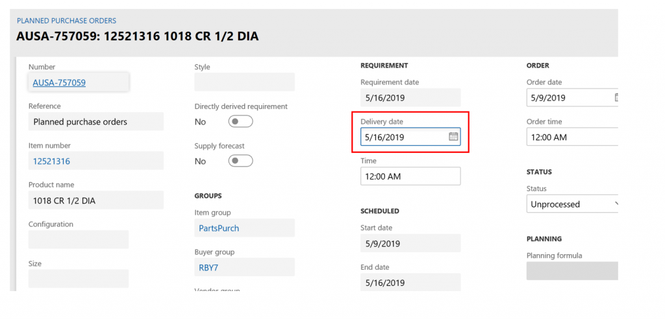Click the Delivery date input field

coord(403,137)
